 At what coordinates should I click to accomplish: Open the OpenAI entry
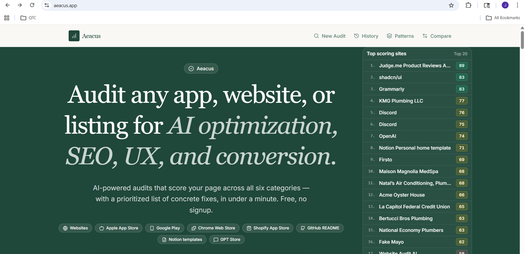(x=417, y=136)
